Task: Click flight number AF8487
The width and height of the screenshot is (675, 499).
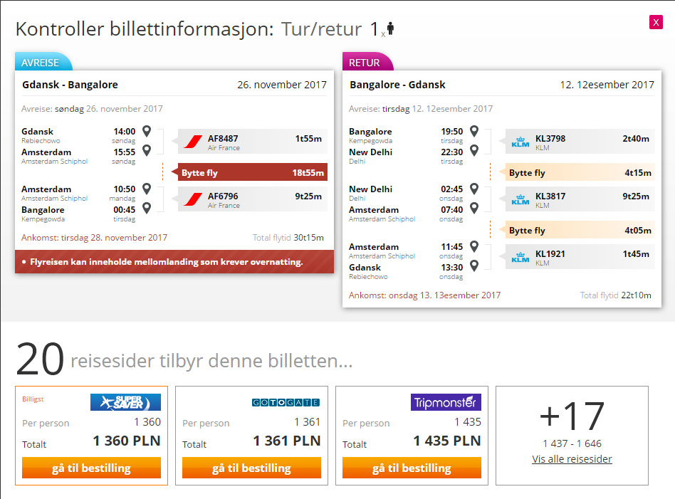Action: point(223,139)
